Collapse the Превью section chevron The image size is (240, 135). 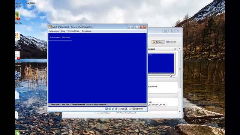pyautogui.click(x=175, y=49)
